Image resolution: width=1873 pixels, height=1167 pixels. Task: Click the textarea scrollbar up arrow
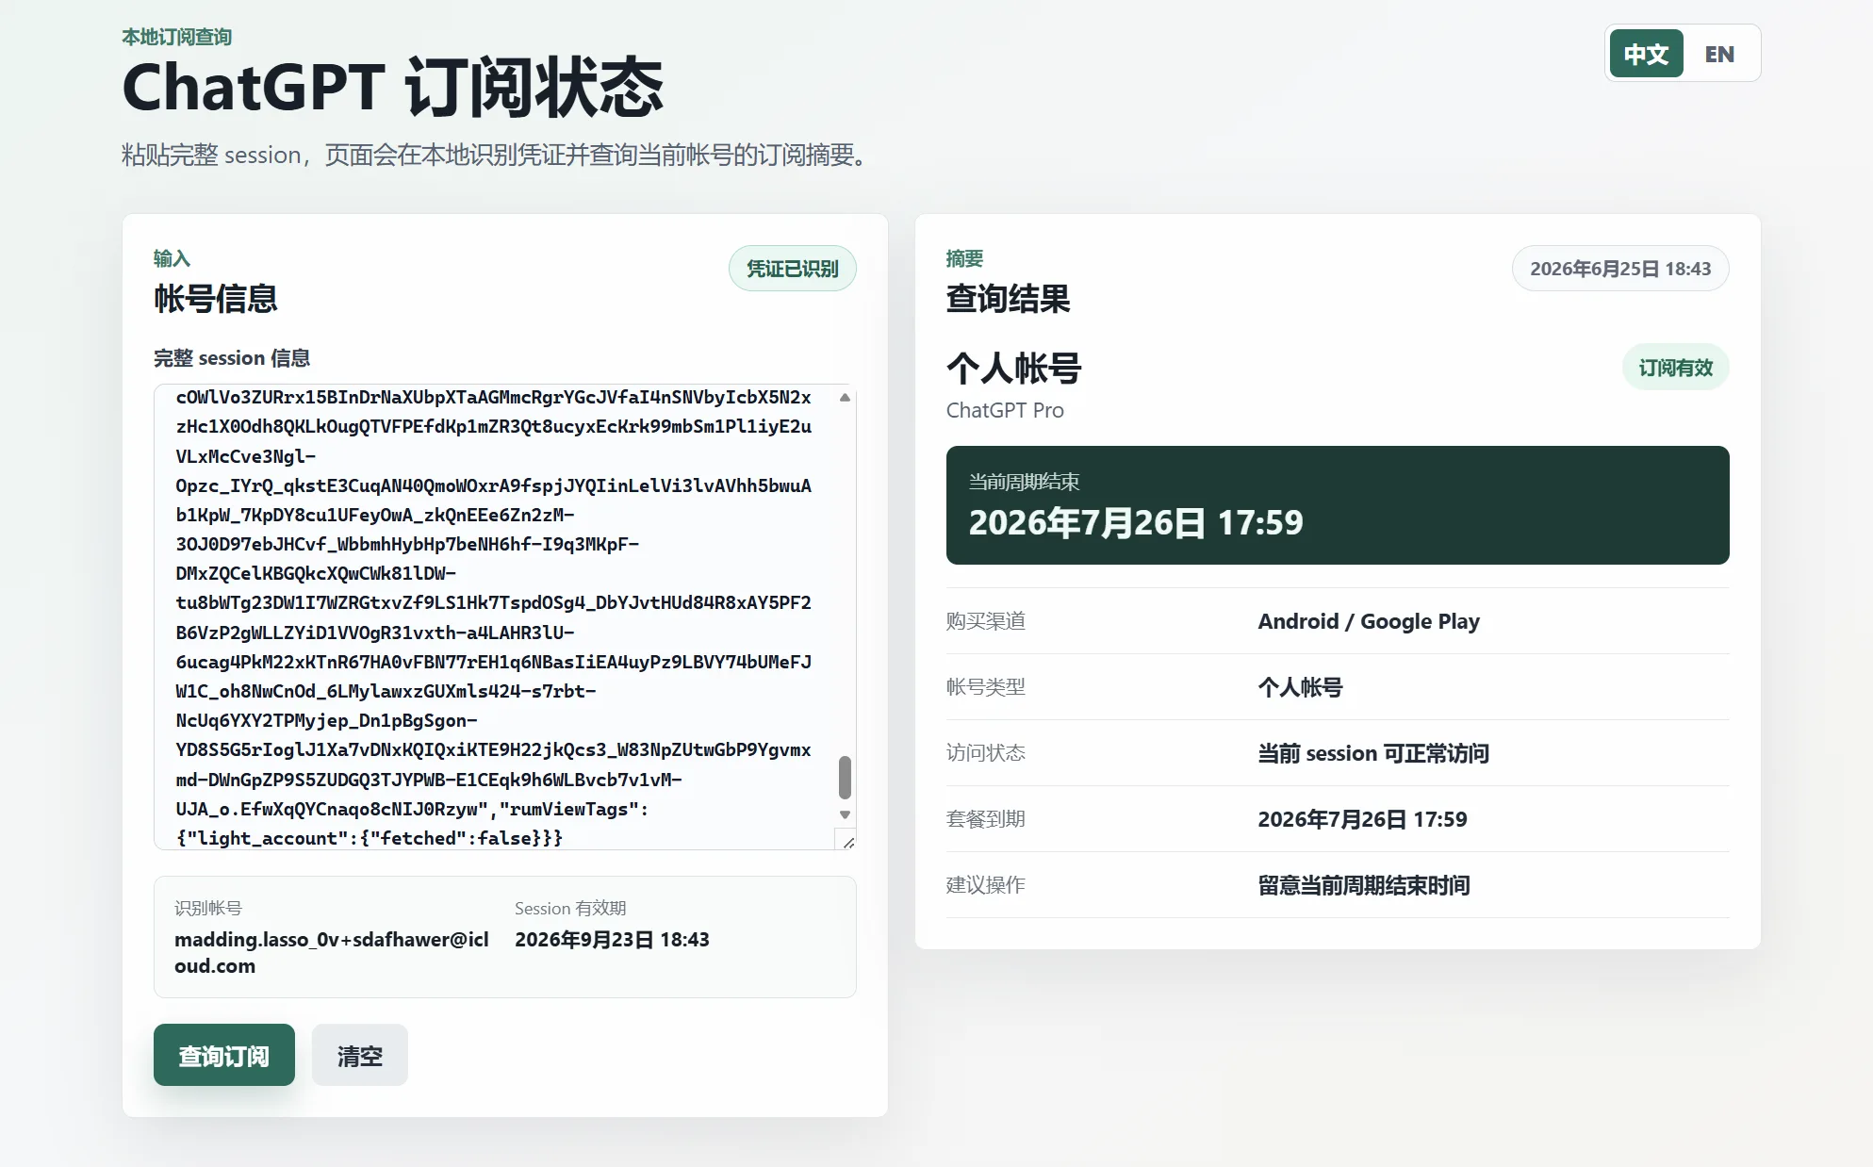(x=845, y=398)
